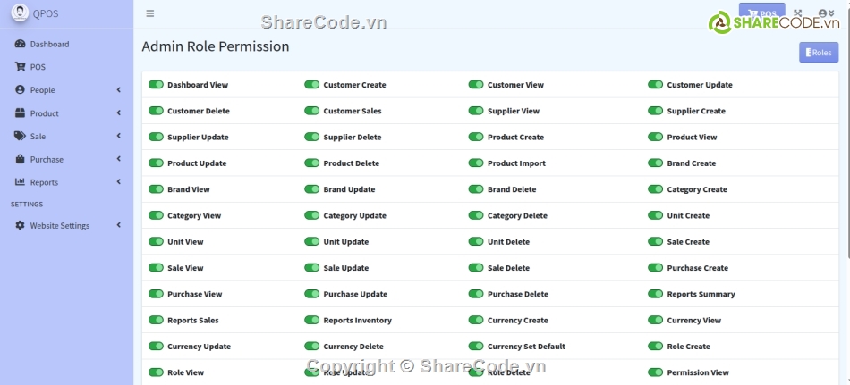Screen dimensions: 850x385
Task: Toggle the Category View permission switch
Action: [x=156, y=215]
